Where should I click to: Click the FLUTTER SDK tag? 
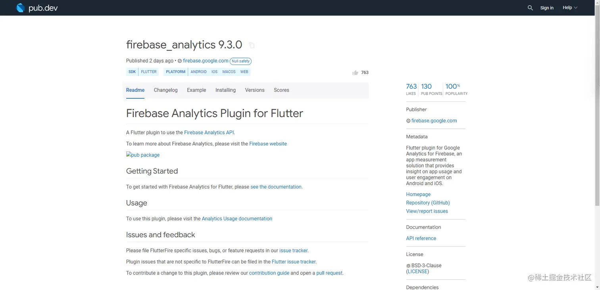point(149,72)
